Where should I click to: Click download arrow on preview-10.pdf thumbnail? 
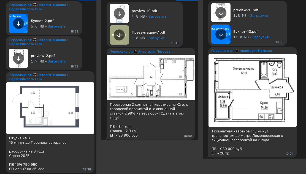(119, 14)
